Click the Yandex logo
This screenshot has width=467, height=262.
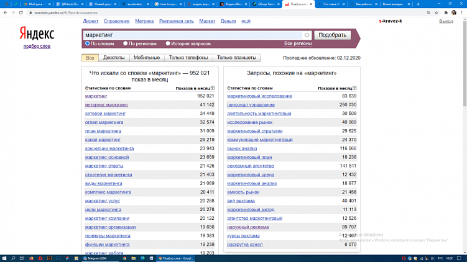[x=37, y=33]
